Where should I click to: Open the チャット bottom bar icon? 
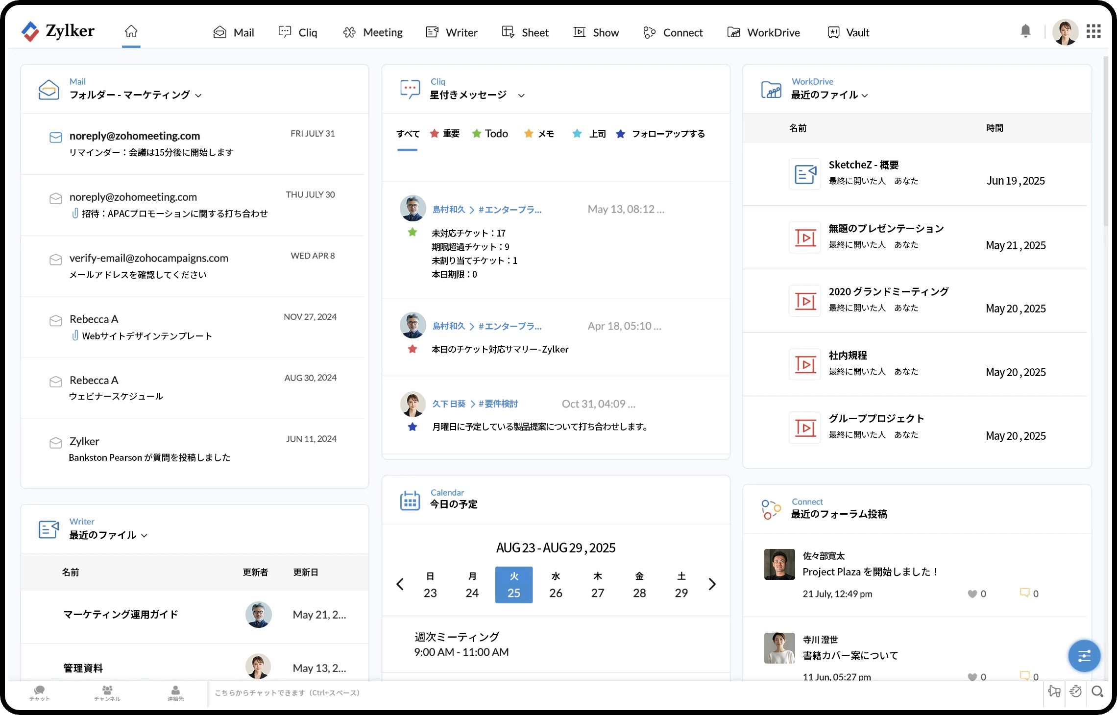39,693
